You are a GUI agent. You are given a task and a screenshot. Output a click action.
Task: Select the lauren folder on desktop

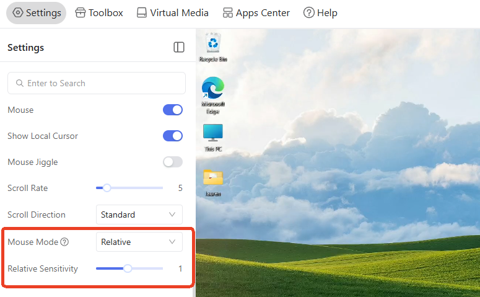213,183
